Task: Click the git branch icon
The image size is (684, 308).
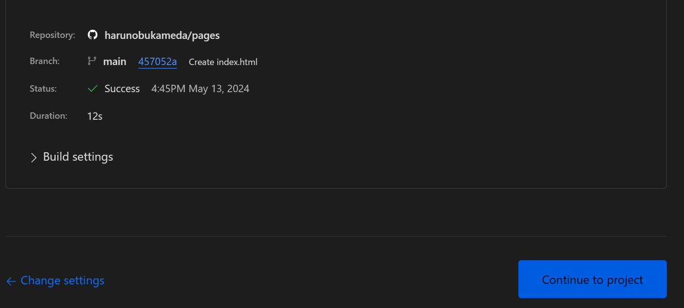Action: point(92,61)
